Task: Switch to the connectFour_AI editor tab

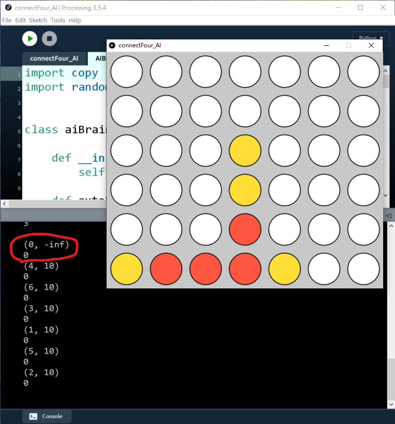Action: pyautogui.click(x=54, y=58)
